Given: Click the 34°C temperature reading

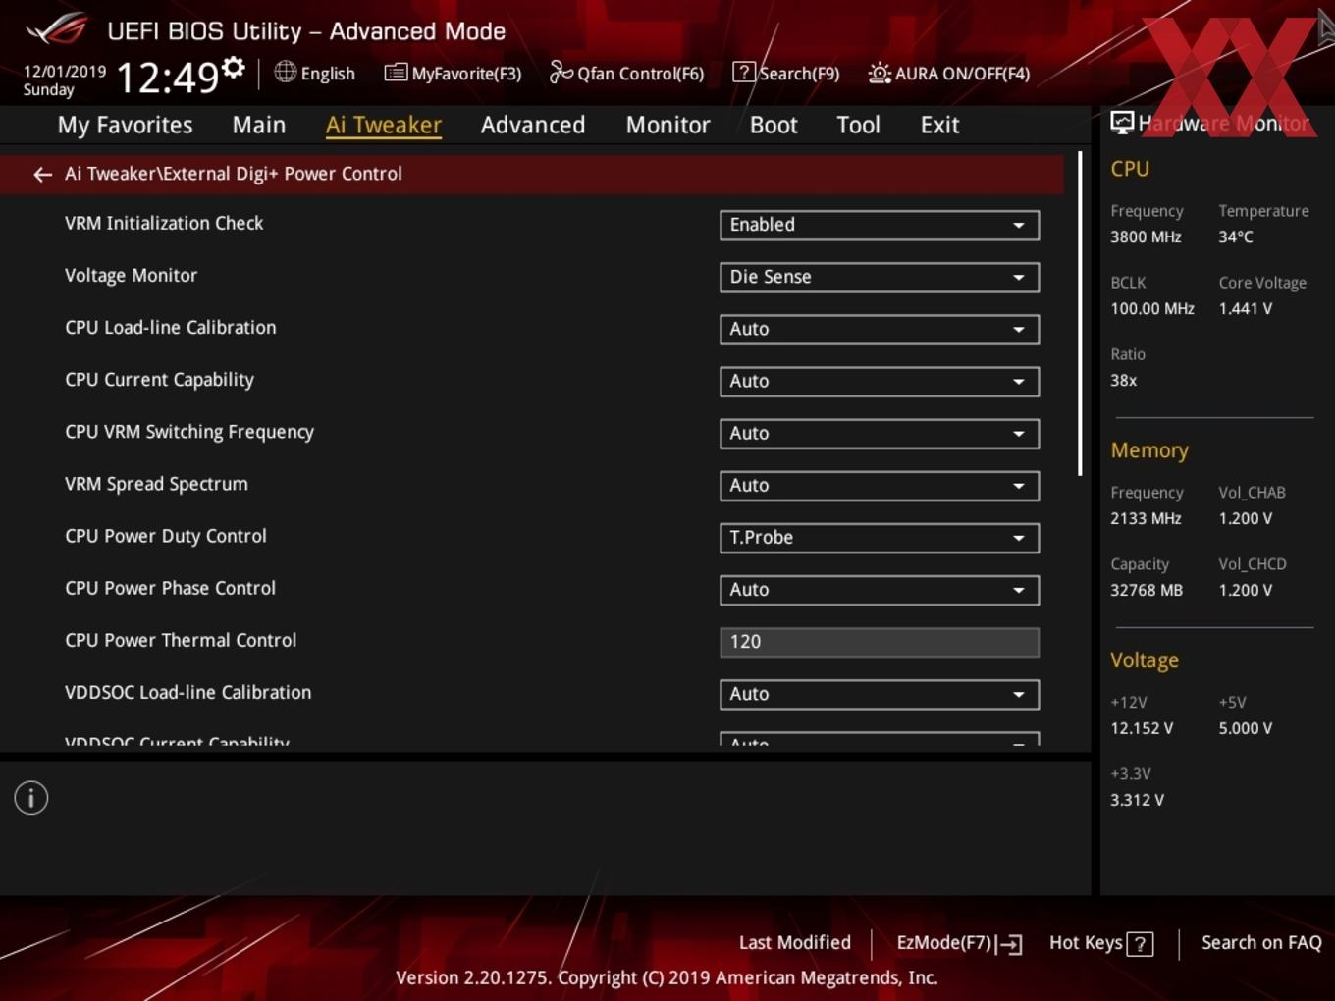Looking at the screenshot, I should [1236, 237].
